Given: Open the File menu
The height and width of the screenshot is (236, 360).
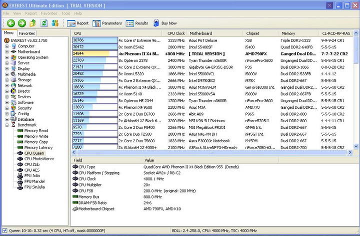Looking at the screenshot, I should [6, 13].
